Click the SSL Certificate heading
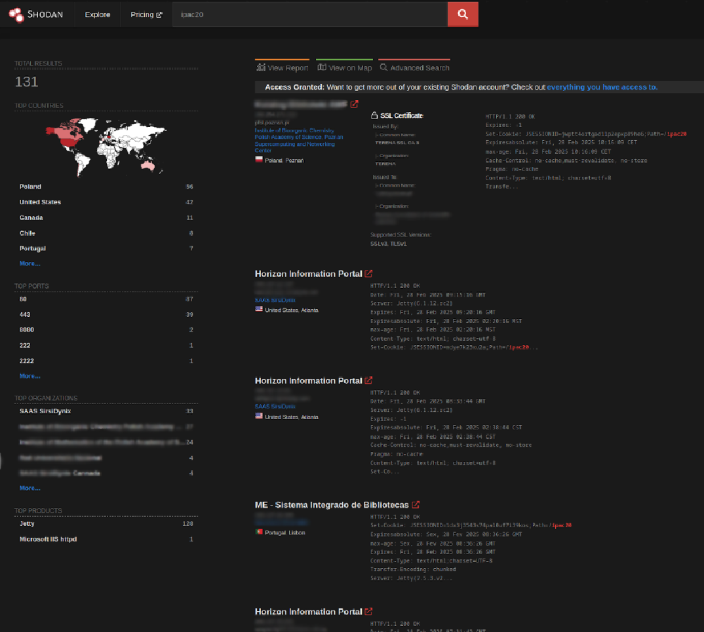Screen dimensions: 704x632 (402, 116)
